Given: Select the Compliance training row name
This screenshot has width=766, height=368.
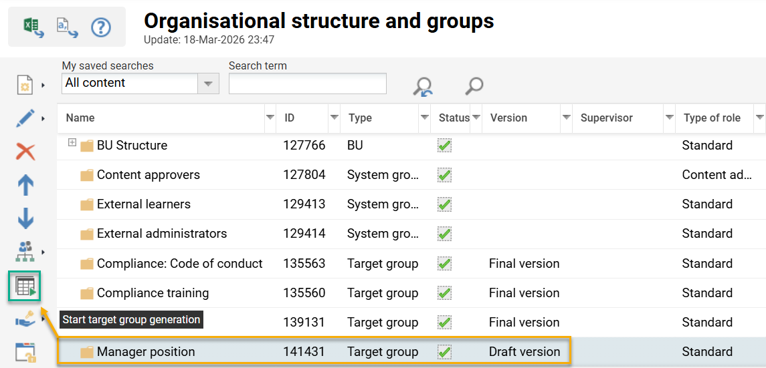Looking at the screenshot, I should [153, 293].
